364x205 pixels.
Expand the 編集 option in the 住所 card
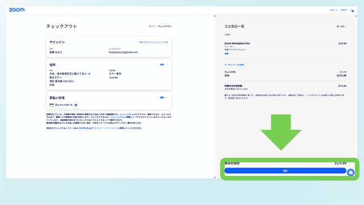click(x=163, y=64)
